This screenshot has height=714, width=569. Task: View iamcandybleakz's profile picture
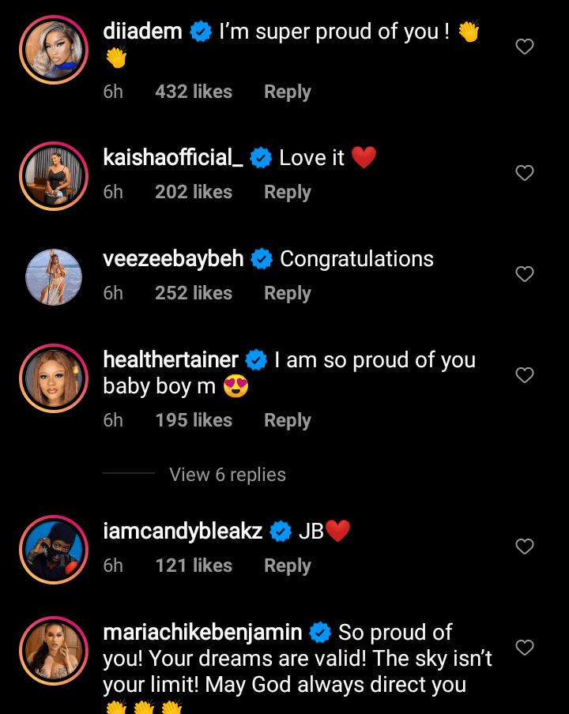point(54,549)
